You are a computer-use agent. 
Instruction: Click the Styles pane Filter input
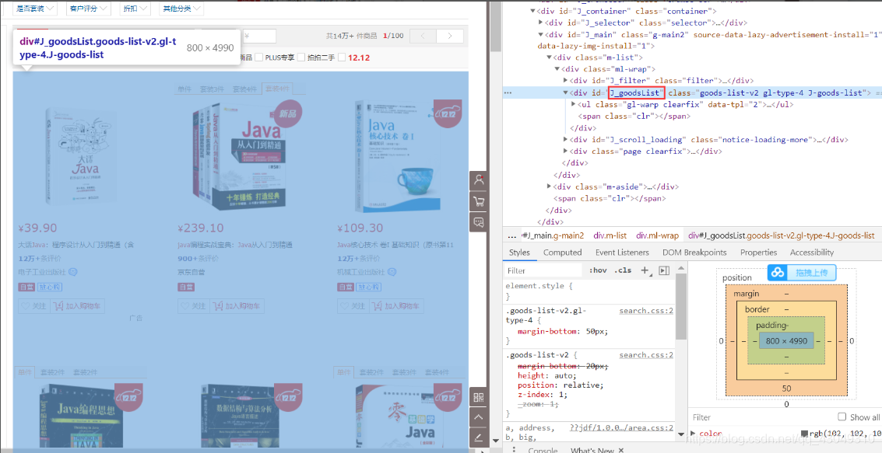click(543, 270)
